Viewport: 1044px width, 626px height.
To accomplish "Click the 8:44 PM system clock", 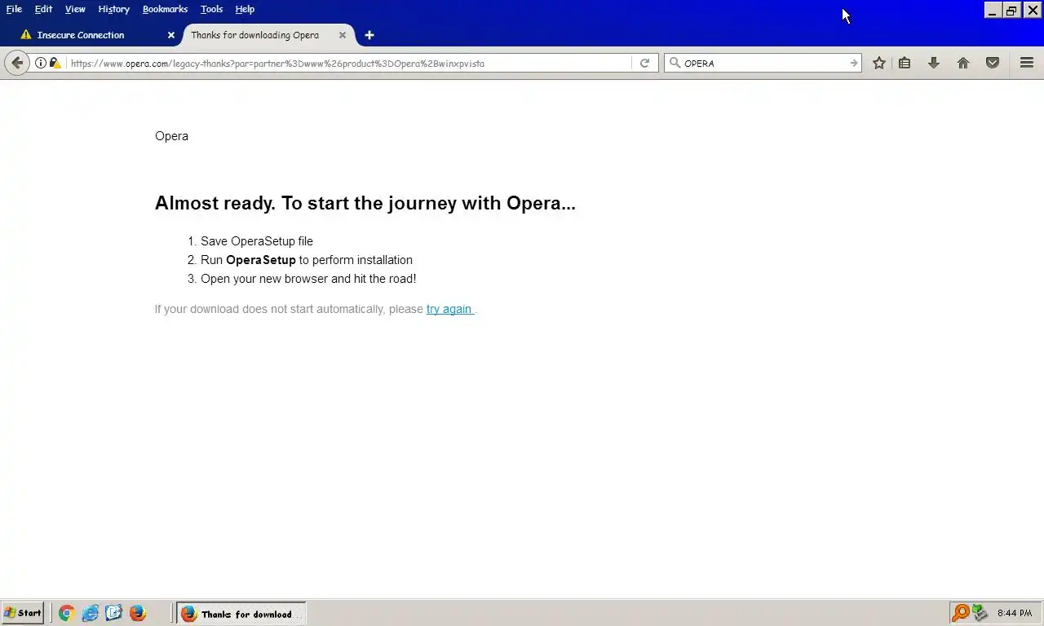I will 1015,613.
